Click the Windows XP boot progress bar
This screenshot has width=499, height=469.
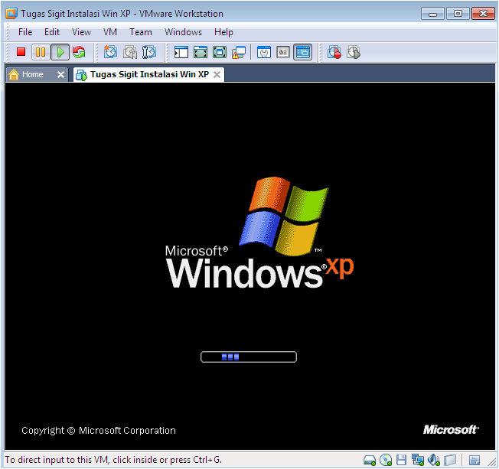[249, 357]
